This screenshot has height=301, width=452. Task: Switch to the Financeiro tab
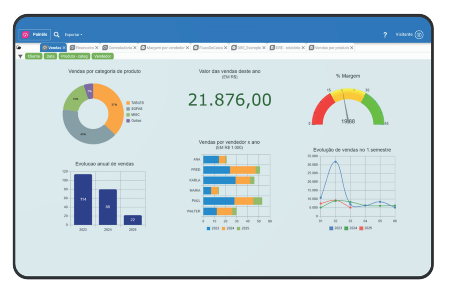click(84, 48)
